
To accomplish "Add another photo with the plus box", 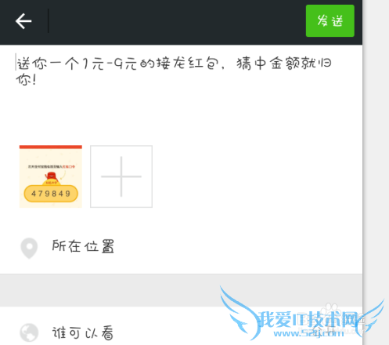I will (x=121, y=176).
